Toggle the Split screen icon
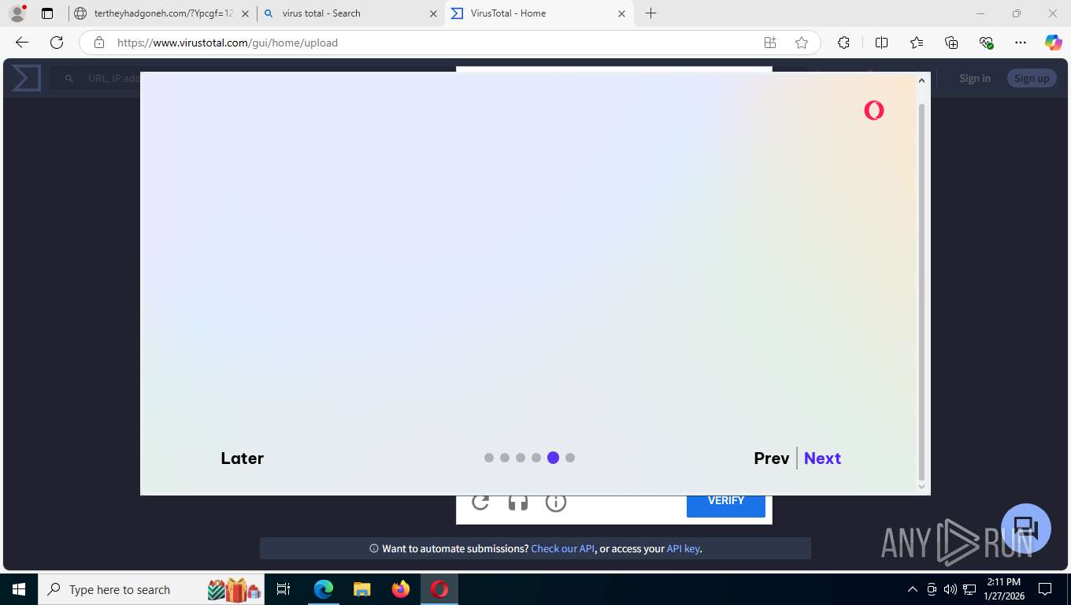Viewport: 1071px width, 605px height. [x=882, y=43]
